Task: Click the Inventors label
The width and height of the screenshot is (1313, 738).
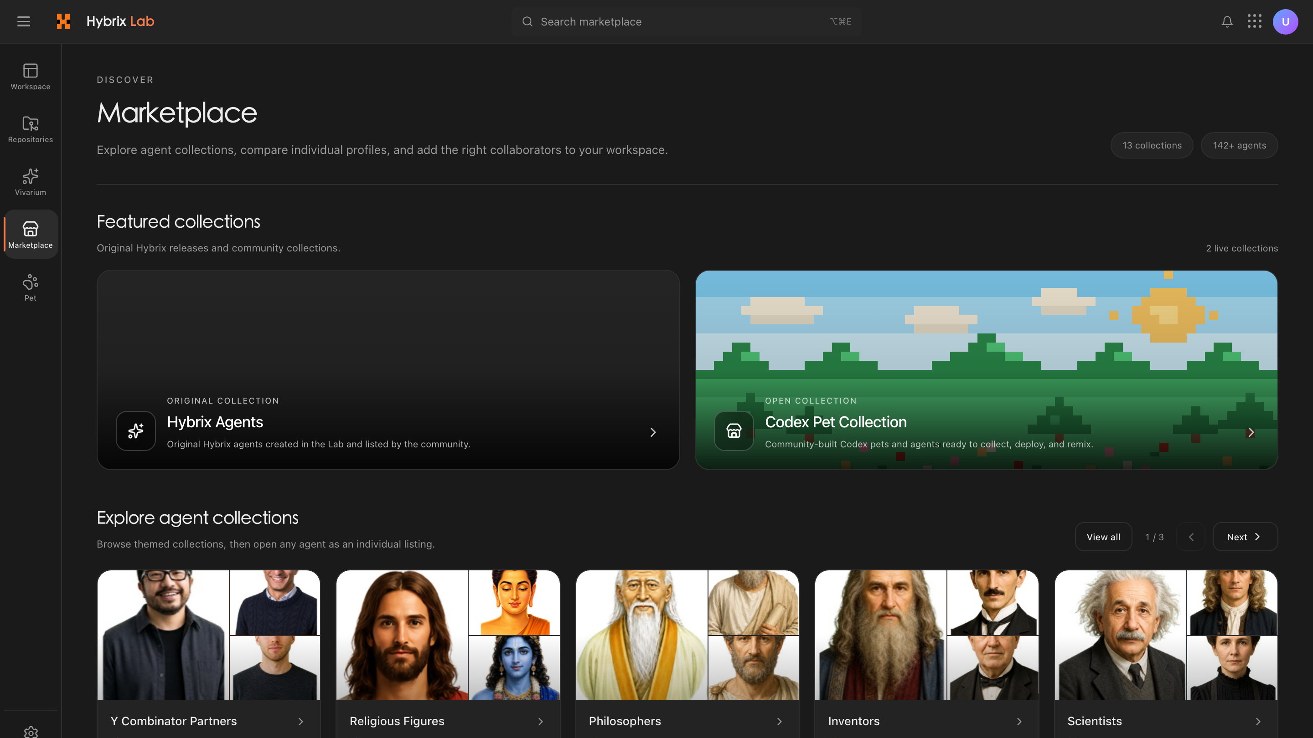Action: pyautogui.click(x=853, y=721)
